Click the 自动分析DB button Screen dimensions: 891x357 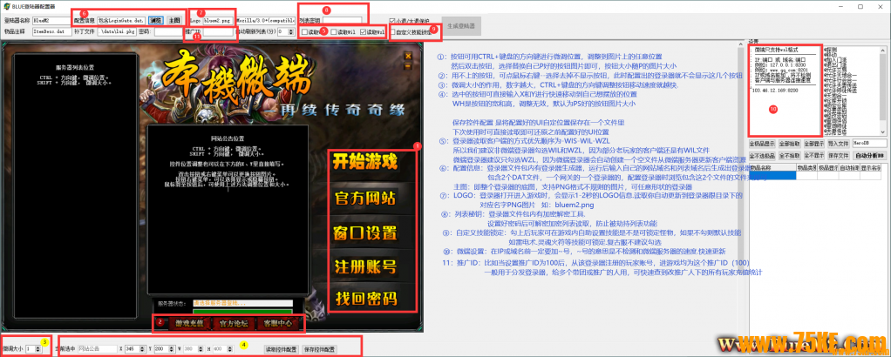[x=869, y=155]
